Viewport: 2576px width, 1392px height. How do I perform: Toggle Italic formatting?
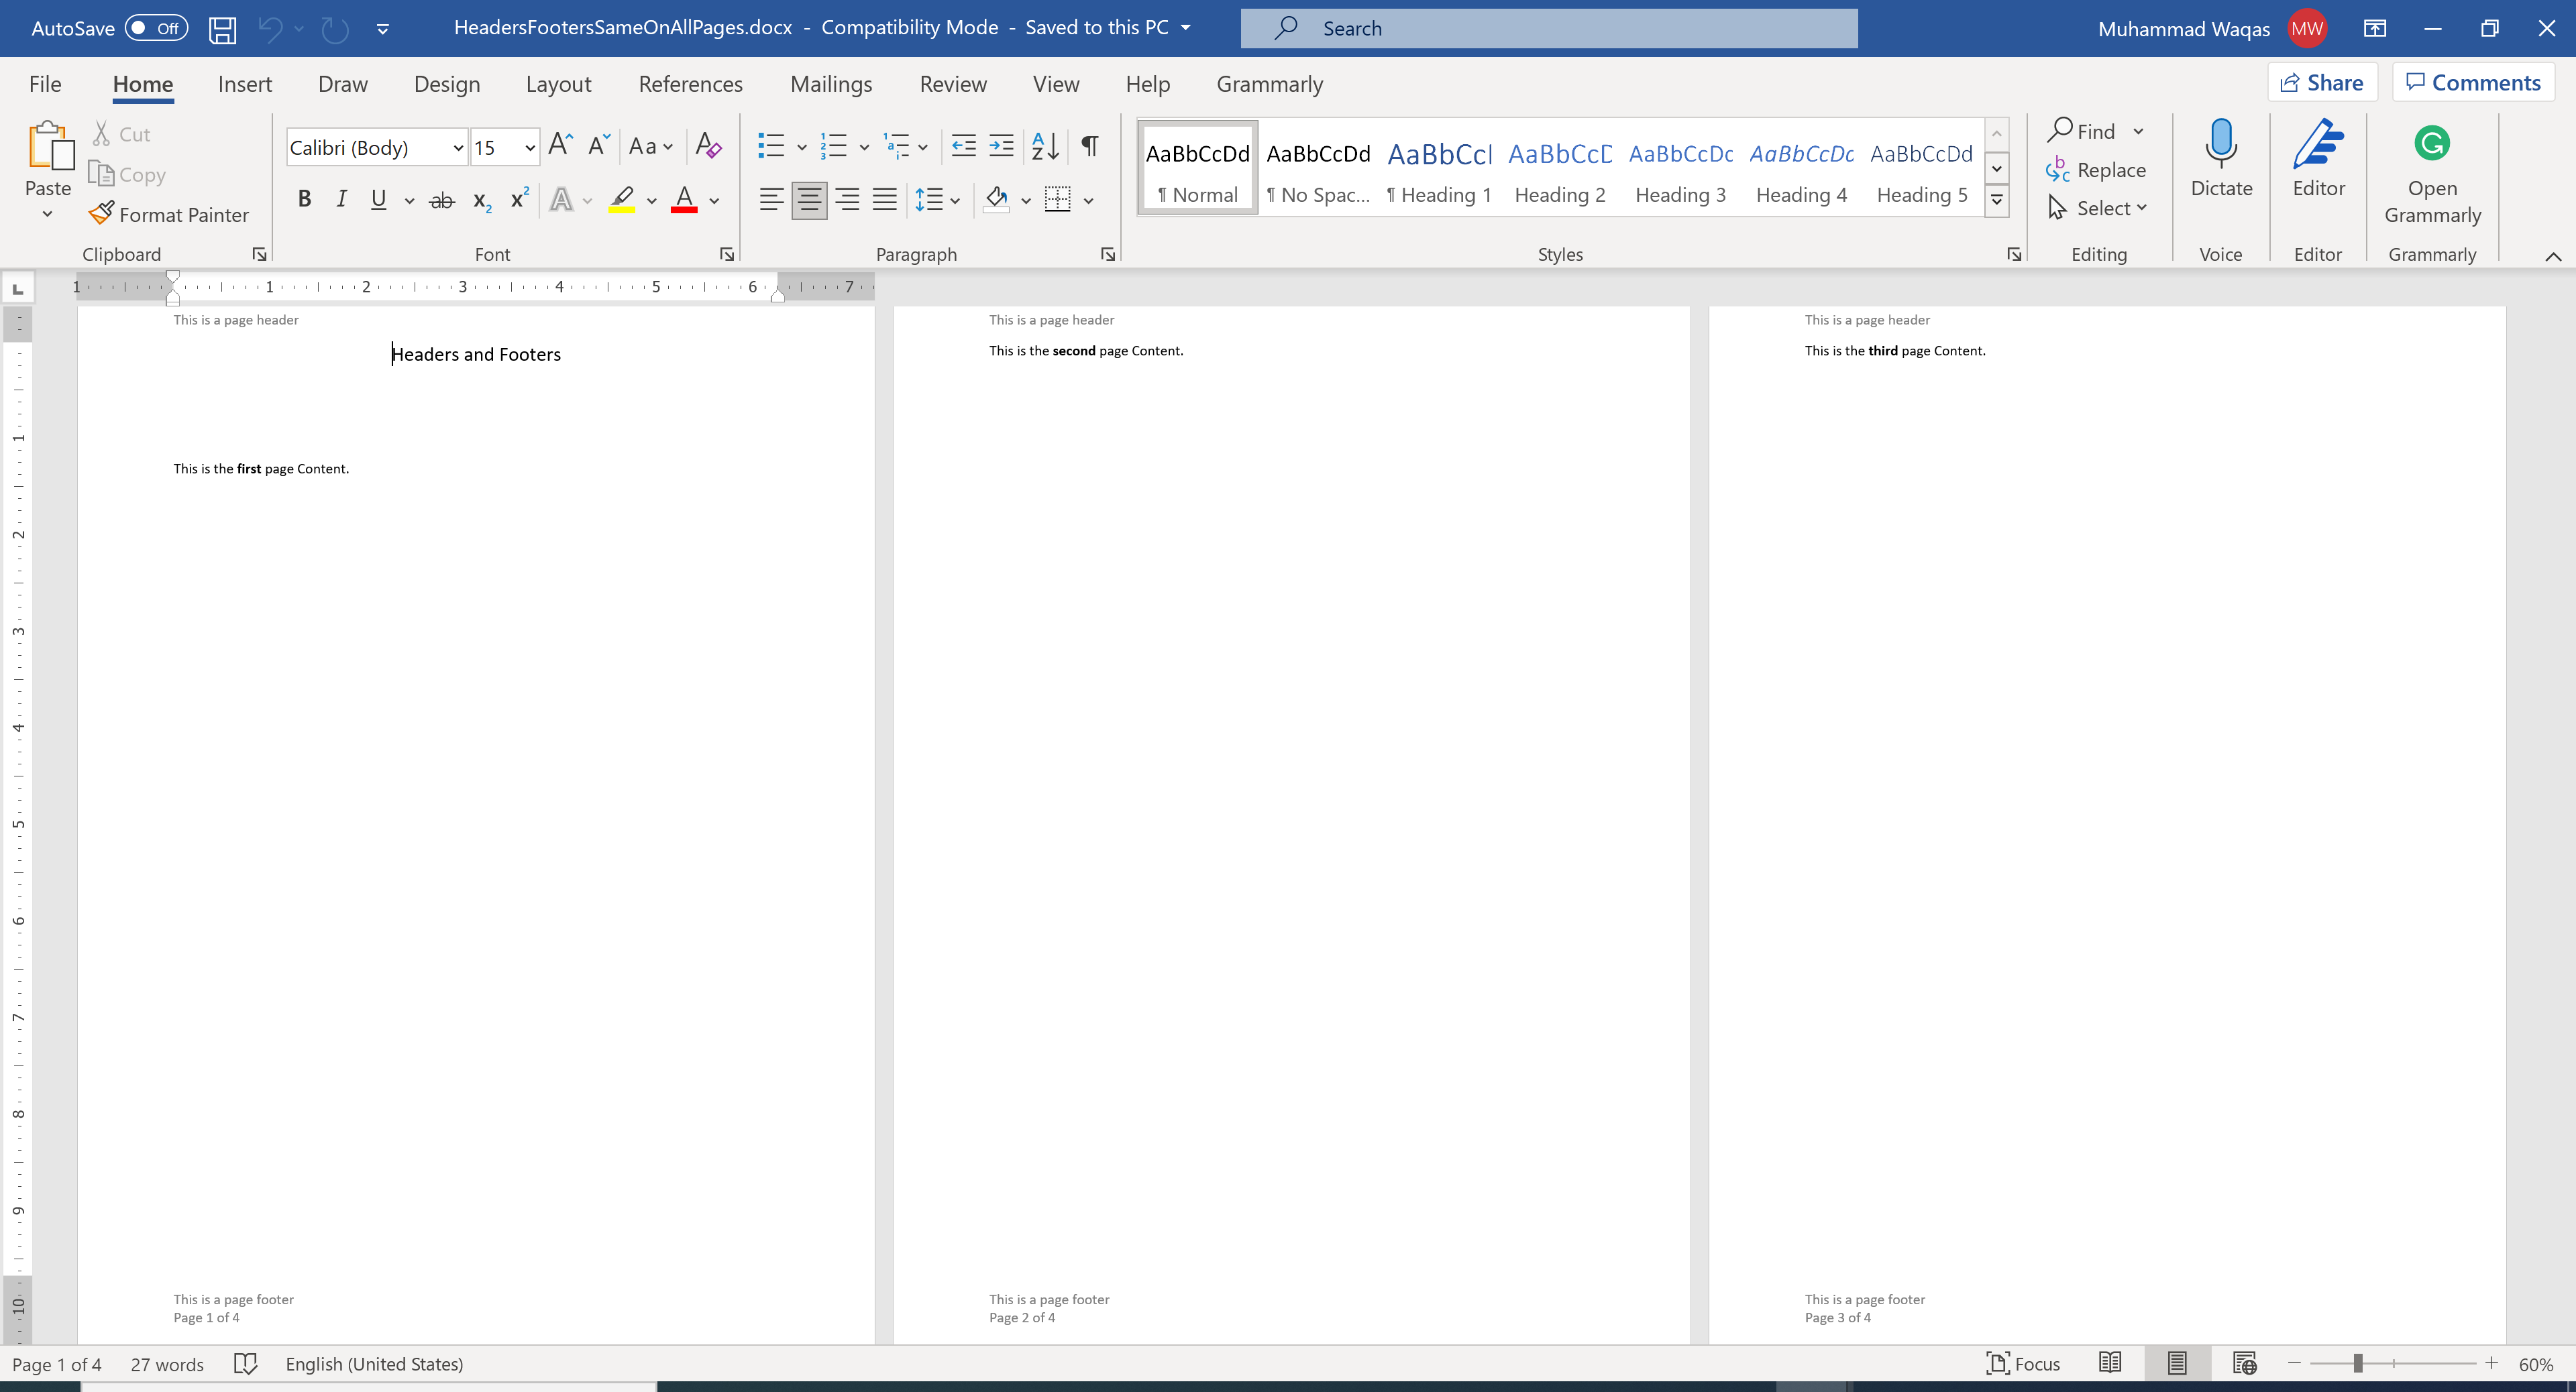coord(342,199)
